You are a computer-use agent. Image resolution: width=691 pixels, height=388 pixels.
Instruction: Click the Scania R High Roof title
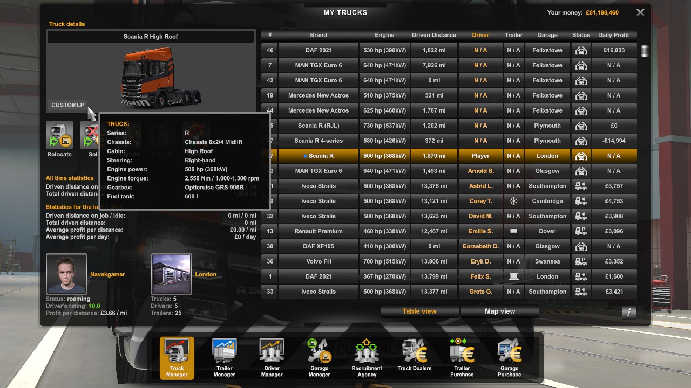coord(151,37)
